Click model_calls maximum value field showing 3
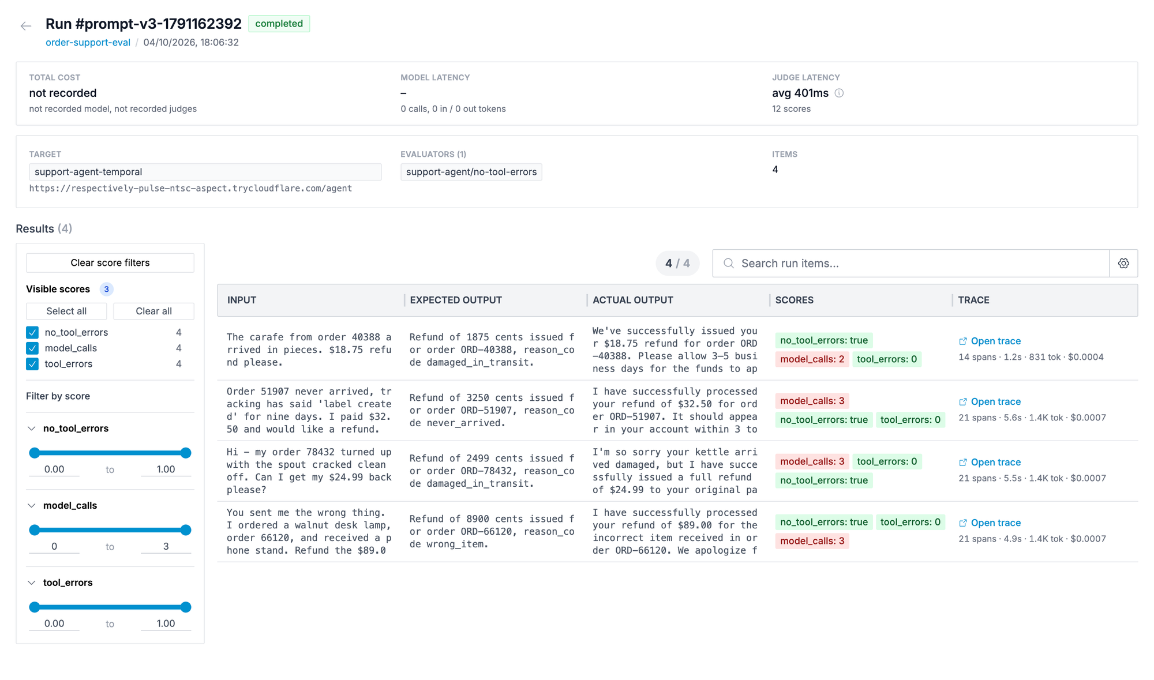The width and height of the screenshot is (1154, 680). 166,546
